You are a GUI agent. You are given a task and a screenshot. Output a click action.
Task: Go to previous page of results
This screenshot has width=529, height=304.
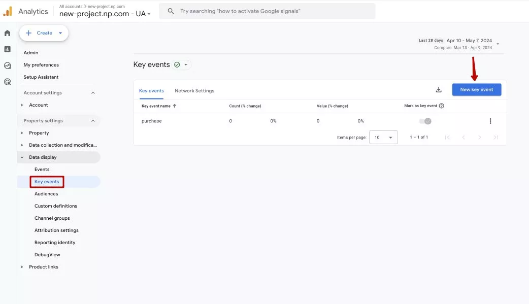point(464,137)
